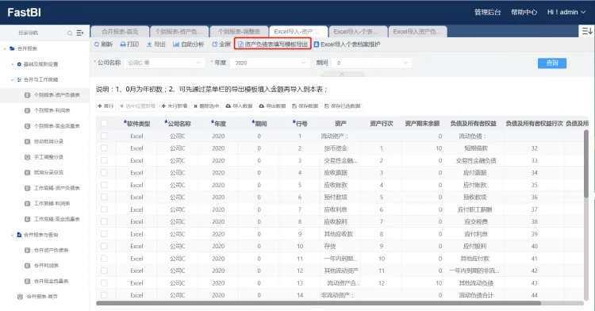The width and height of the screenshot is (595, 311).
Task: Click 导入数据 import data cloud button
Action: (x=239, y=106)
